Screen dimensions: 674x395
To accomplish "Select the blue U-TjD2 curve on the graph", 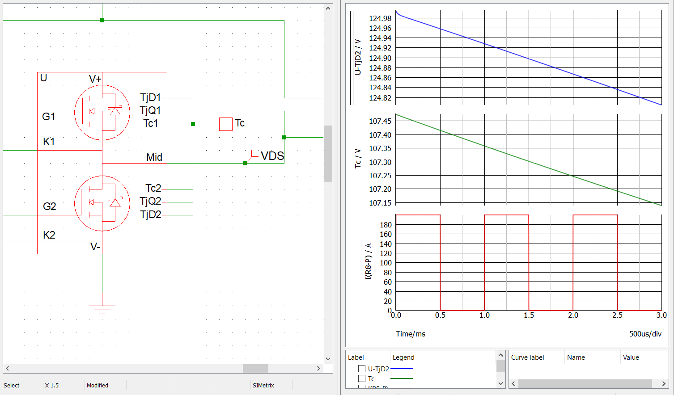I will tap(529, 58).
